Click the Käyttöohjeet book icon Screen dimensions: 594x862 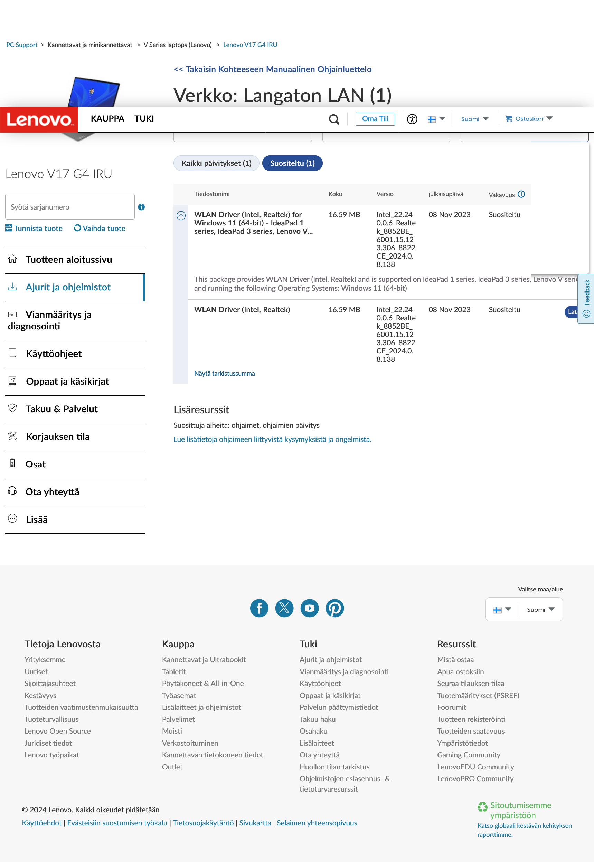click(x=13, y=353)
